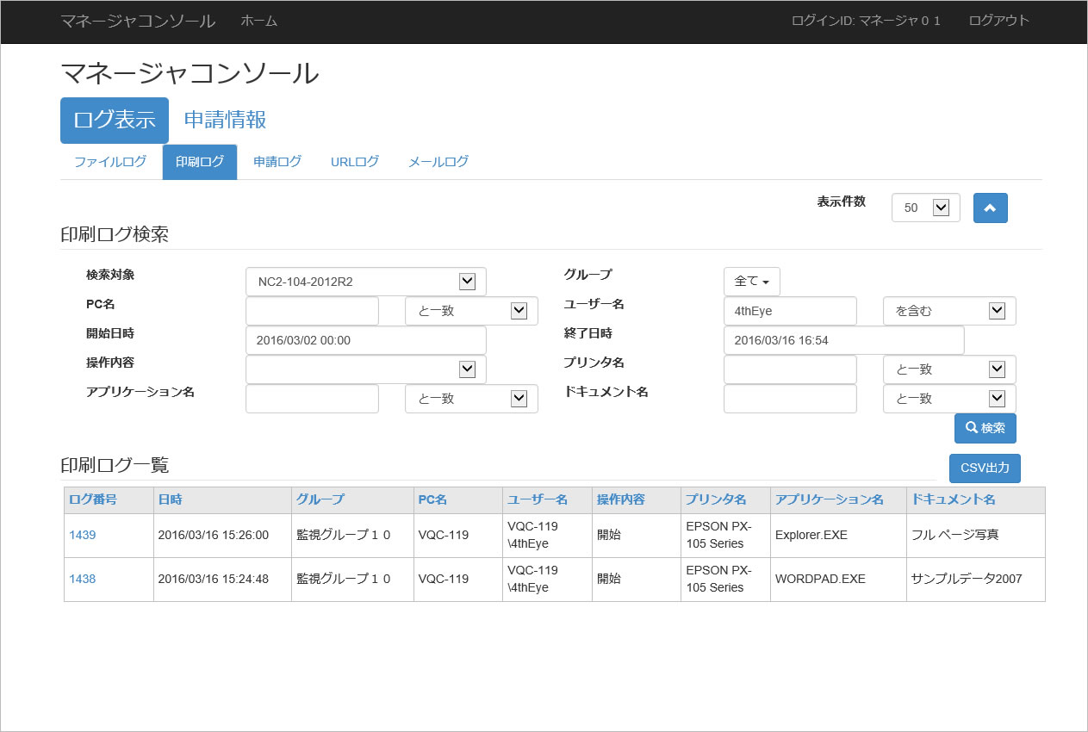Export results with CSV出力 button

click(x=985, y=468)
